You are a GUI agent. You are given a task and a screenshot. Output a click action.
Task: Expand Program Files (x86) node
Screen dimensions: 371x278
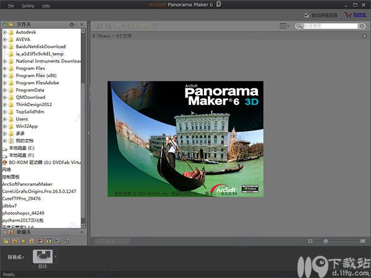tap(4, 76)
